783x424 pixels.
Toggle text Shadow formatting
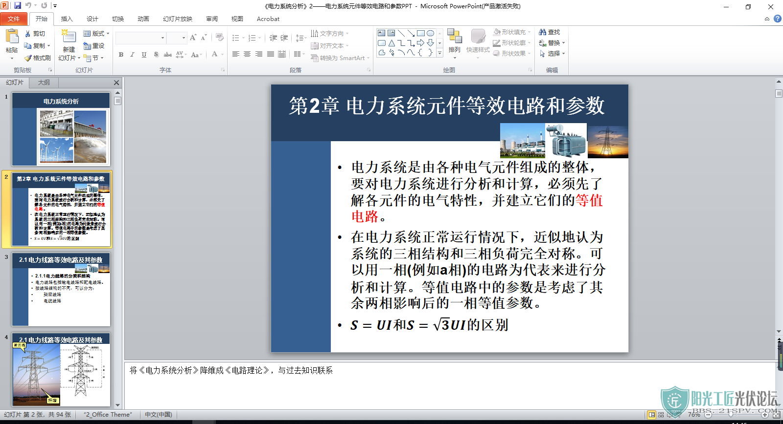156,55
